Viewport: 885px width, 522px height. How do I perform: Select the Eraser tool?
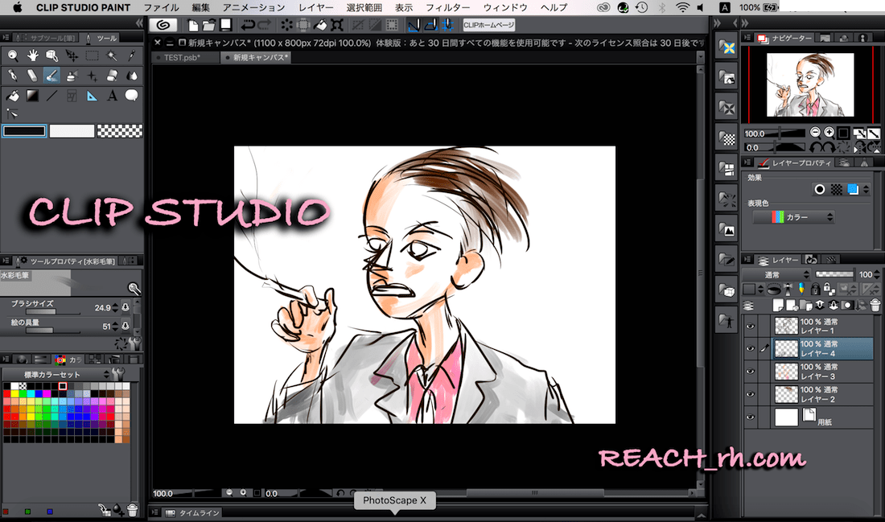point(112,76)
